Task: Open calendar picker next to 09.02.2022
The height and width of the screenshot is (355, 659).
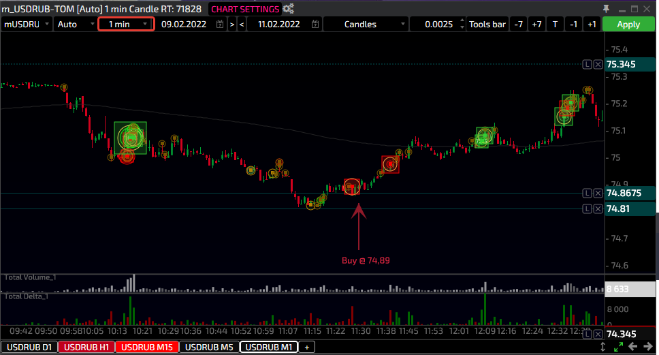Action: click(x=220, y=25)
